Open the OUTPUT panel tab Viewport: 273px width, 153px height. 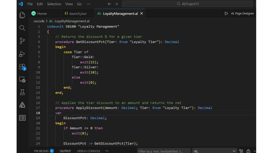[x=65, y=151]
